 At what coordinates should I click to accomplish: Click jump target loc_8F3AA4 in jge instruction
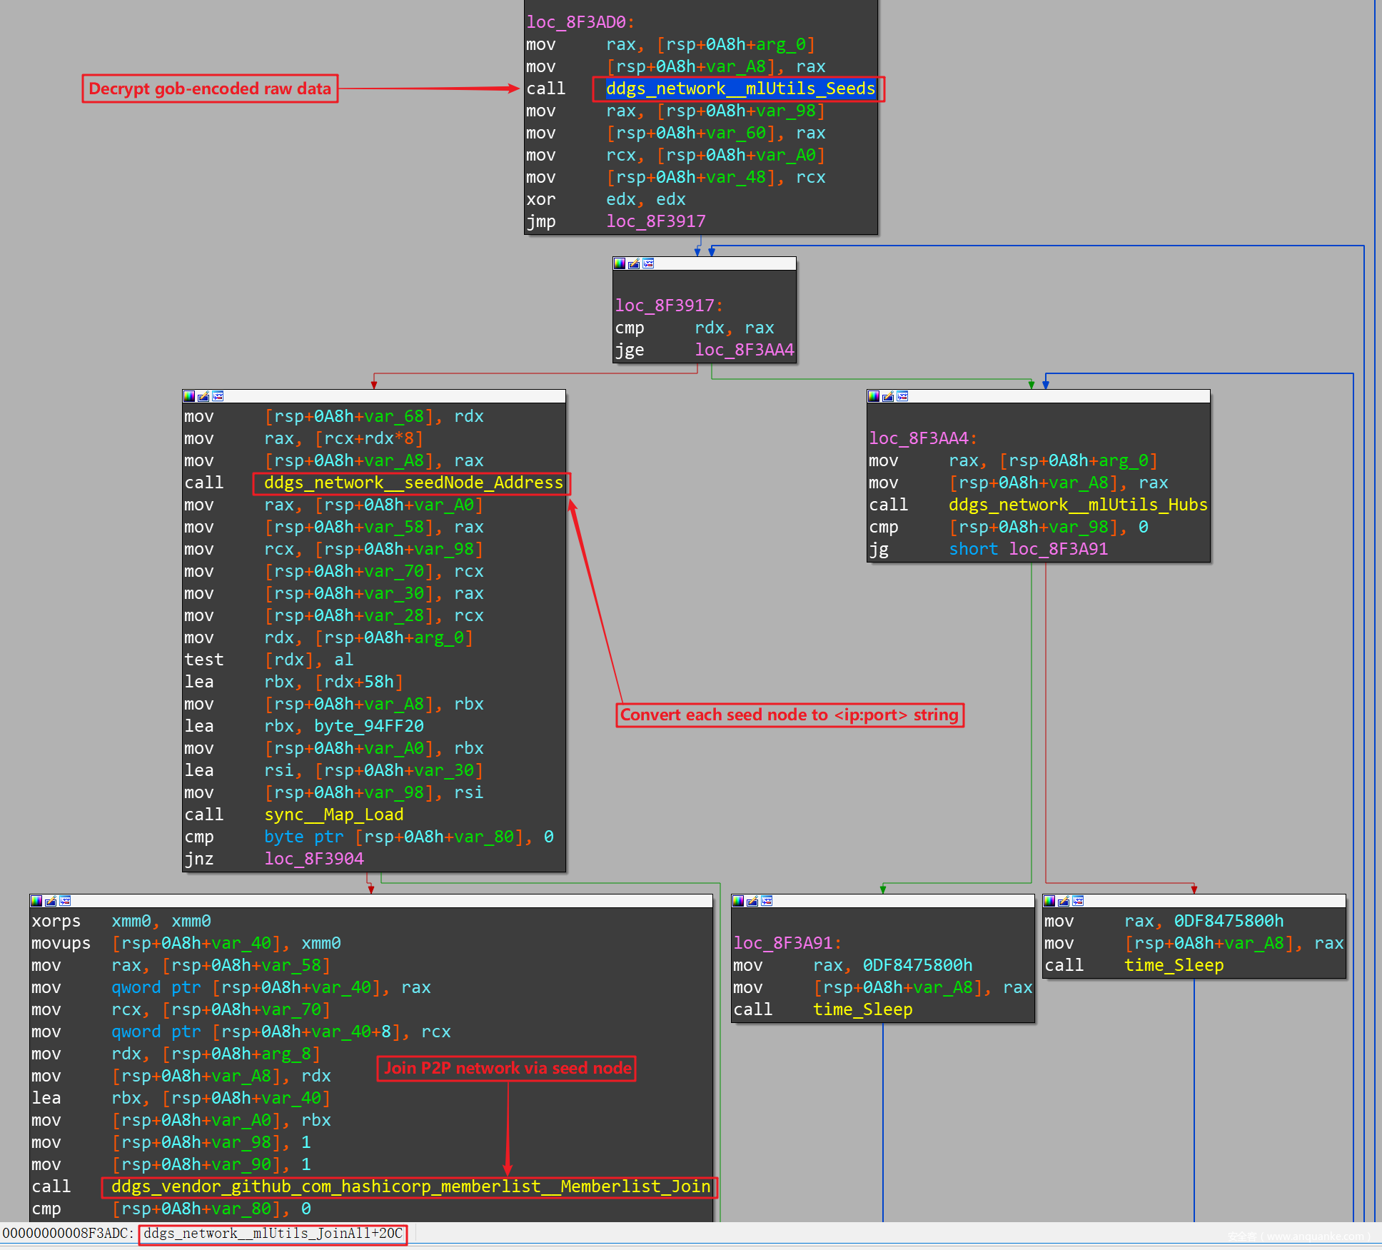(744, 350)
